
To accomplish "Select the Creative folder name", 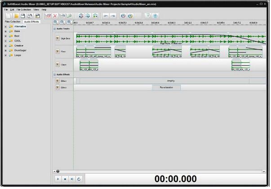I will click(x=19, y=46).
